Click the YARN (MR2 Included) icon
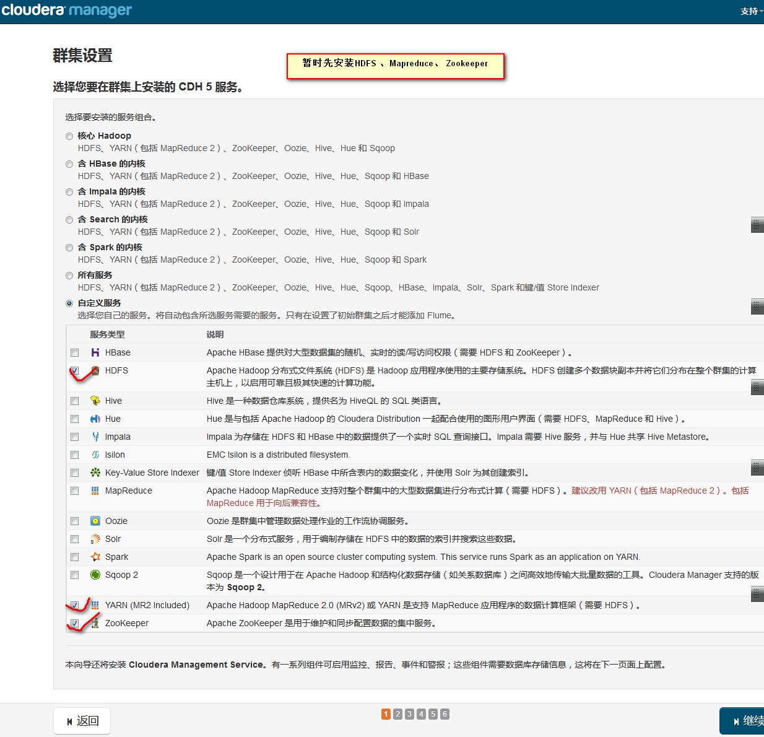The height and width of the screenshot is (737, 764). pos(95,605)
